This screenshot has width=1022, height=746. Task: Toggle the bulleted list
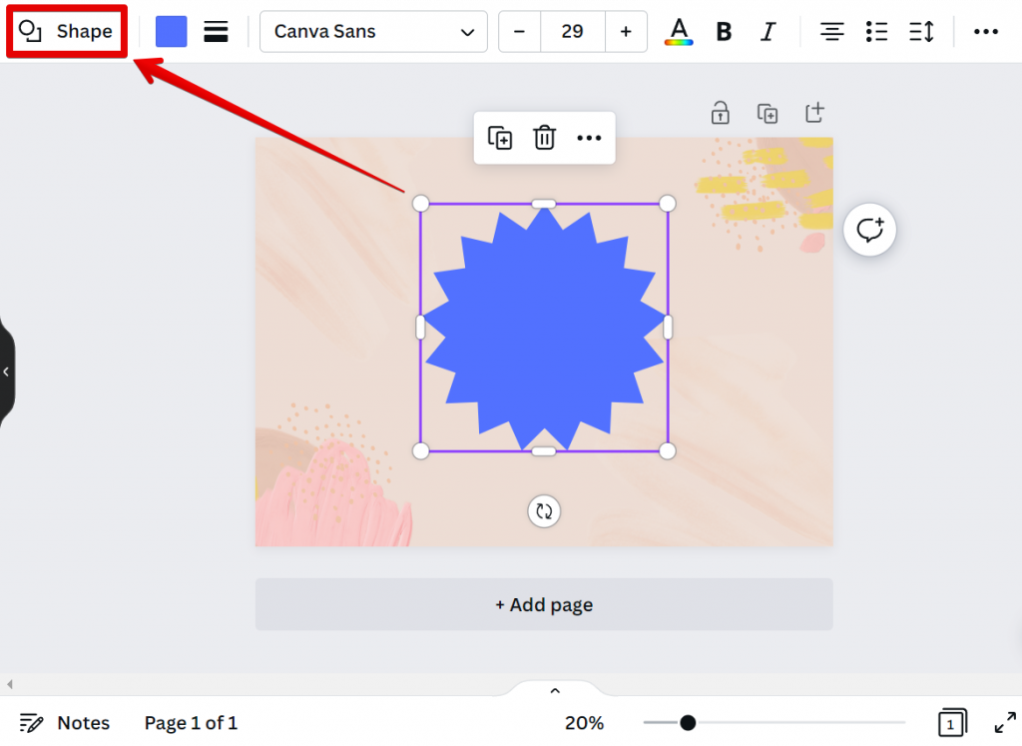pos(876,32)
